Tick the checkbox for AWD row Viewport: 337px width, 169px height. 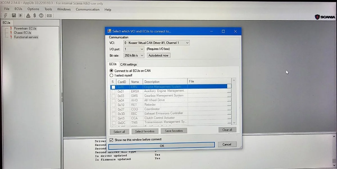coord(113,100)
